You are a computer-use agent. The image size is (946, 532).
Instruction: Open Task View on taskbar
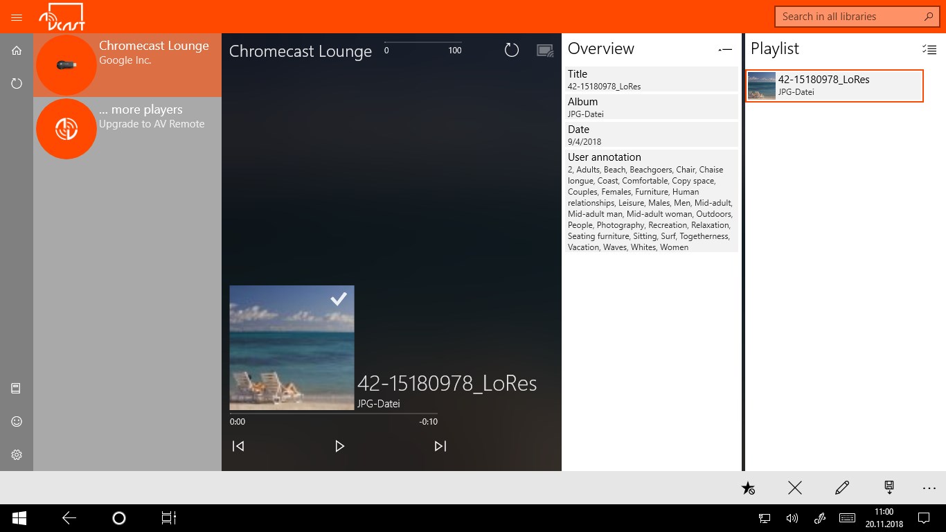click(x=169, y=517)
